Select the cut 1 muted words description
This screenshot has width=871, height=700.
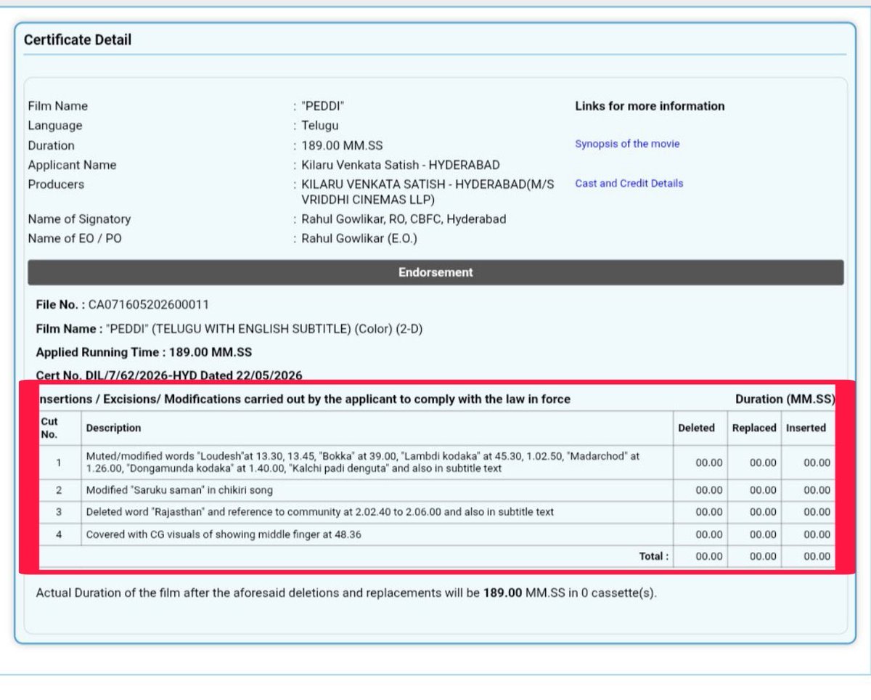(x=363, y=462)
